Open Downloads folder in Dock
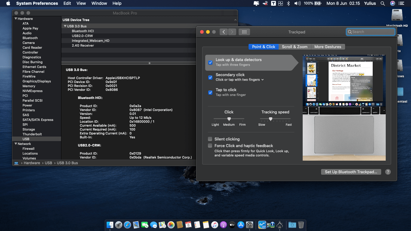This screenshot has width=411, height=231. 292,225
